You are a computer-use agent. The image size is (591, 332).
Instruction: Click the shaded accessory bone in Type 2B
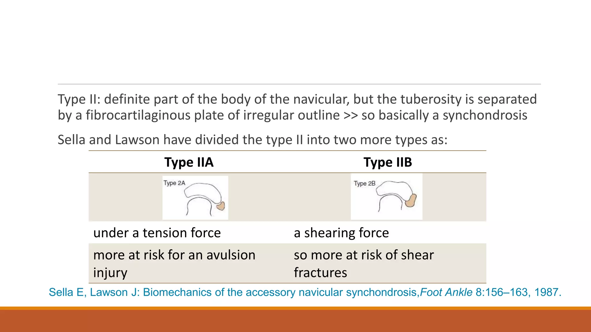411,201
